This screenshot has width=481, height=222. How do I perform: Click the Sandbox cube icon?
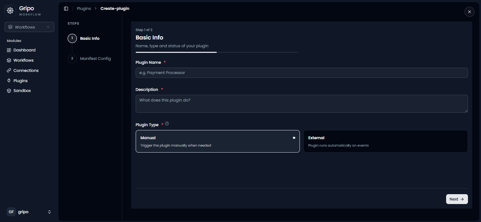tap(9, 91)
